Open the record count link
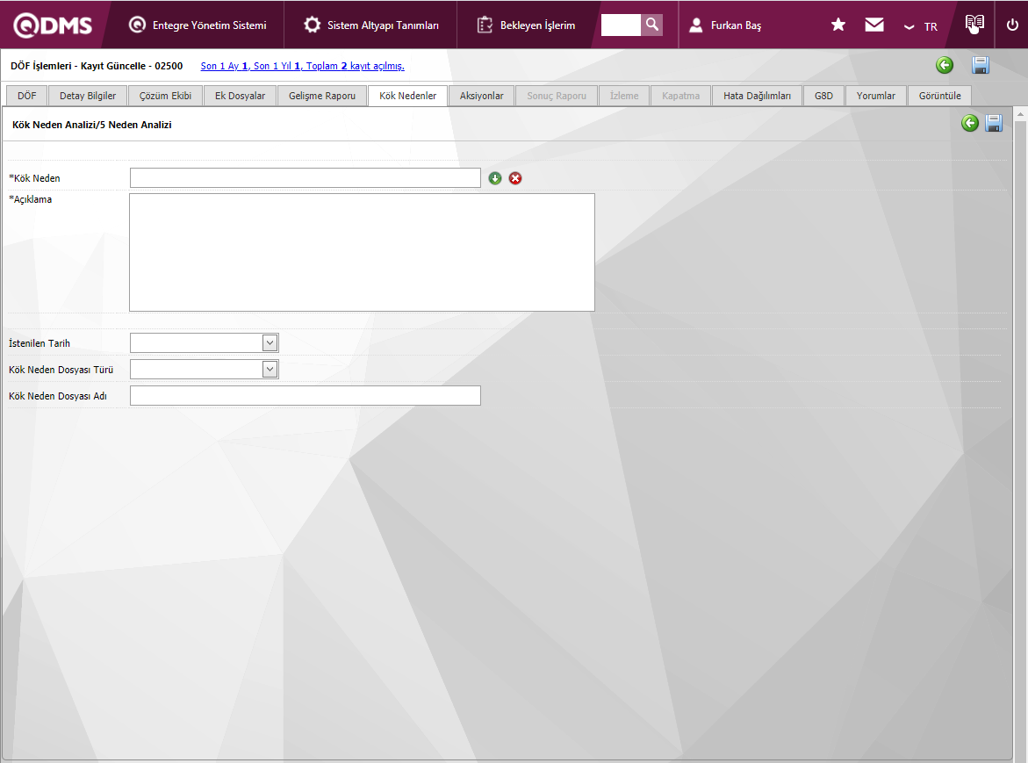1028x763 pixels. click(x=302, y=66)
